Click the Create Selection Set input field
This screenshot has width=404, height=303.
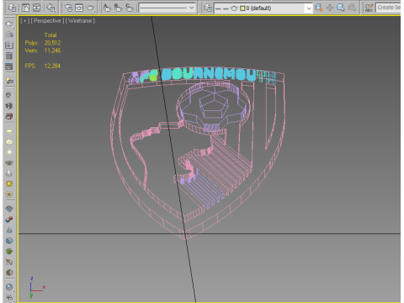click(x=388, y=8)
